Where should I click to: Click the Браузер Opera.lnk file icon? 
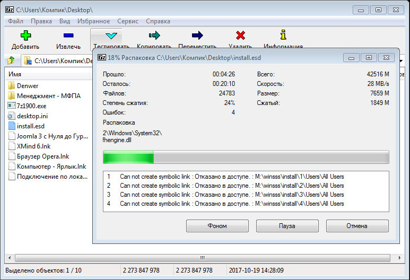coord(12,156)
